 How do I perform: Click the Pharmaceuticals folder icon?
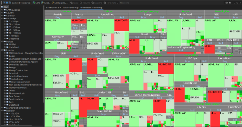tap(7, 93)
